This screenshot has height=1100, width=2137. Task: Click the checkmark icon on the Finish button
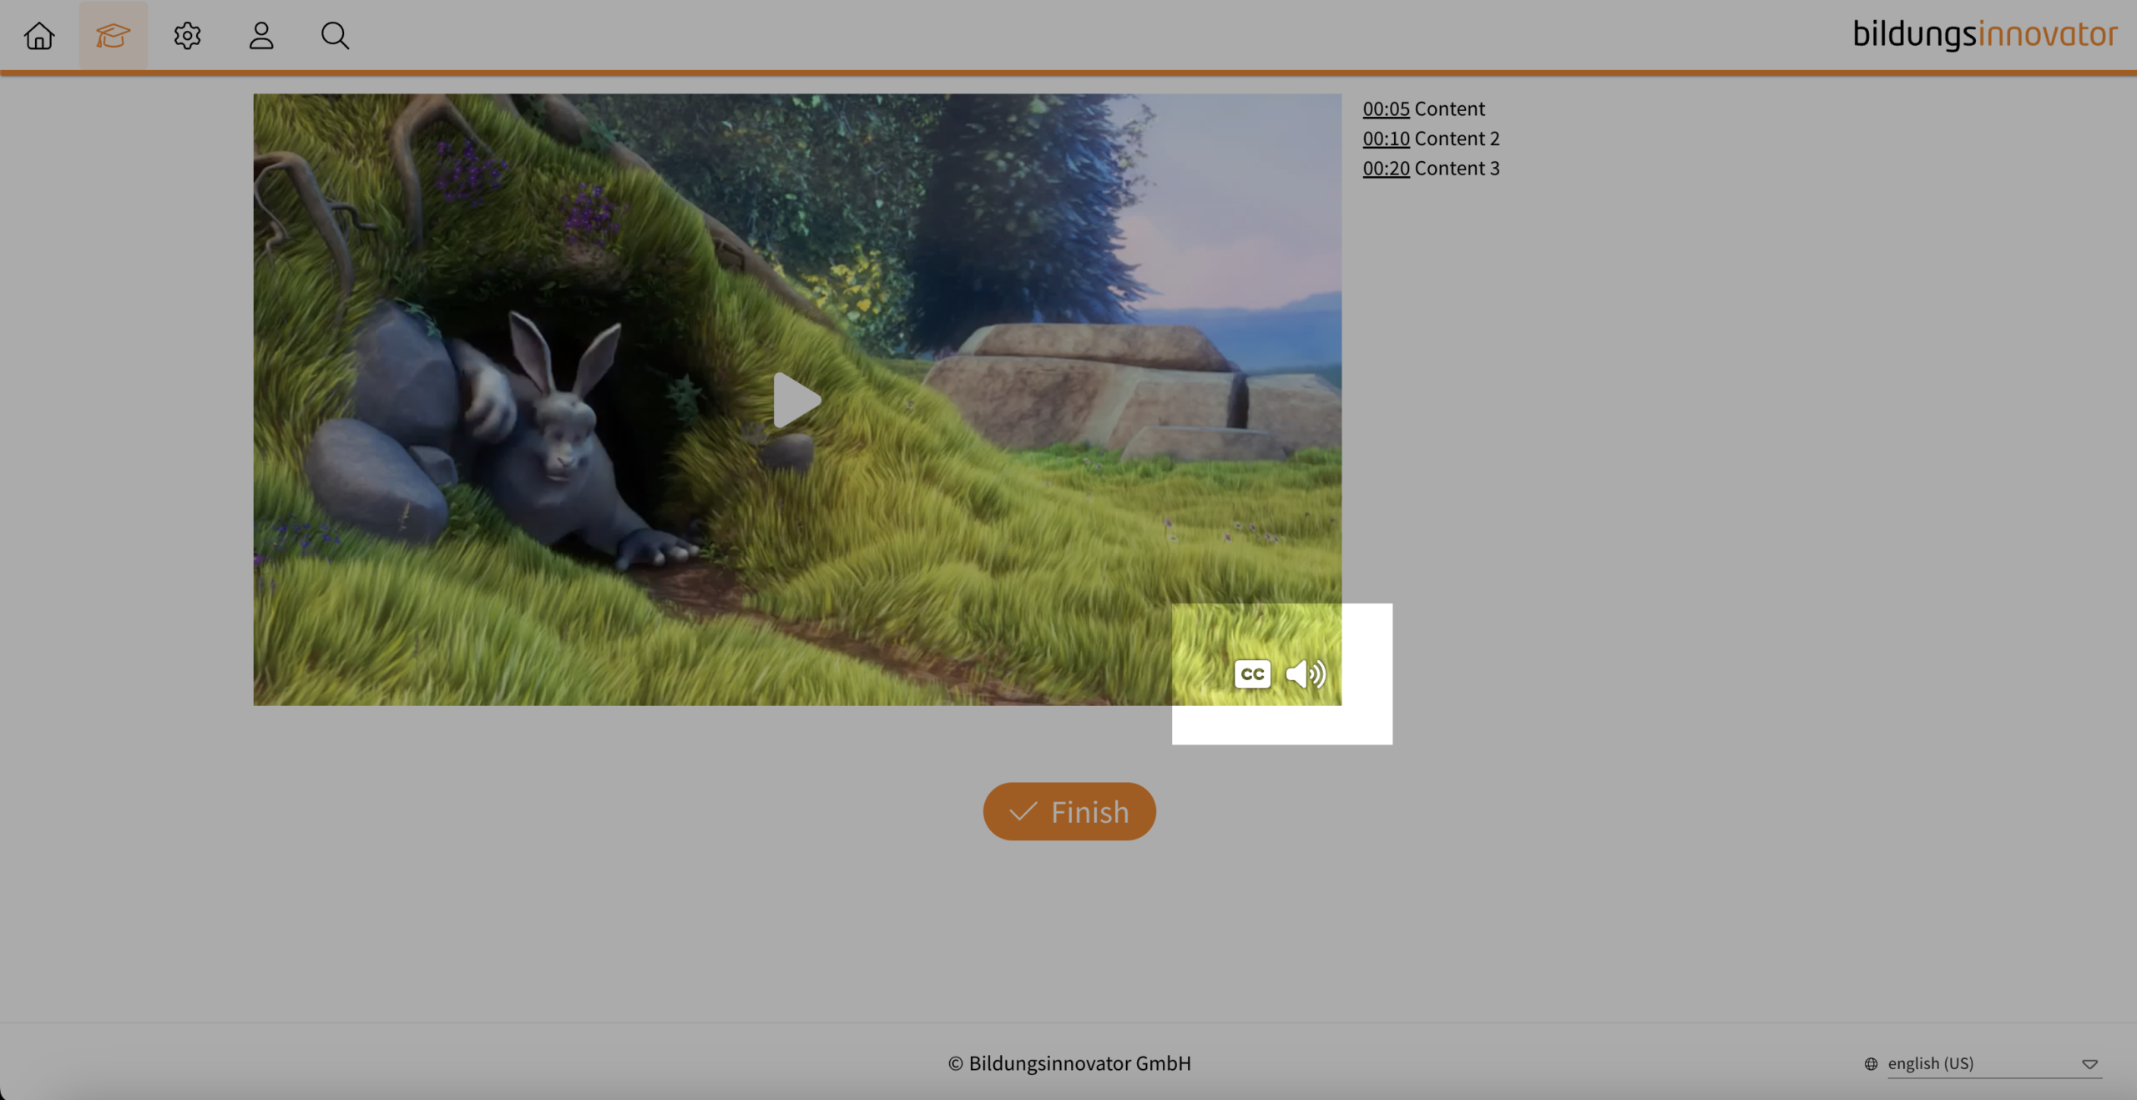pos(1023,812)
